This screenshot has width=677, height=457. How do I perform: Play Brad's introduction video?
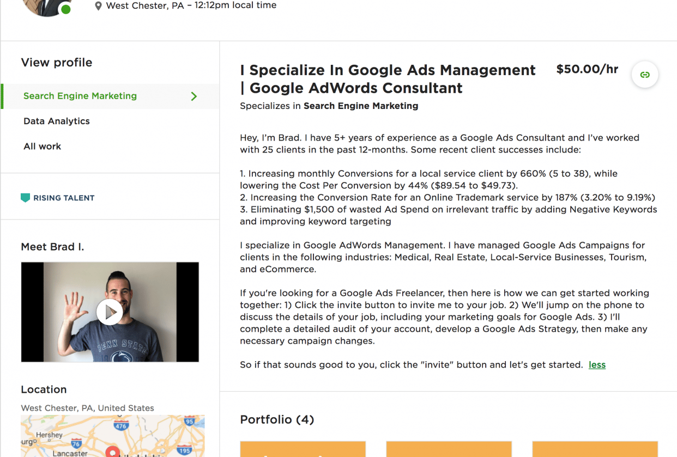tap(110, 312)
